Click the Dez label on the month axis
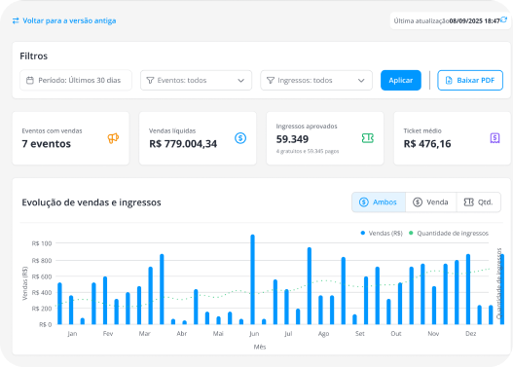This screenshot has width=513, height=367. [471, 333]
